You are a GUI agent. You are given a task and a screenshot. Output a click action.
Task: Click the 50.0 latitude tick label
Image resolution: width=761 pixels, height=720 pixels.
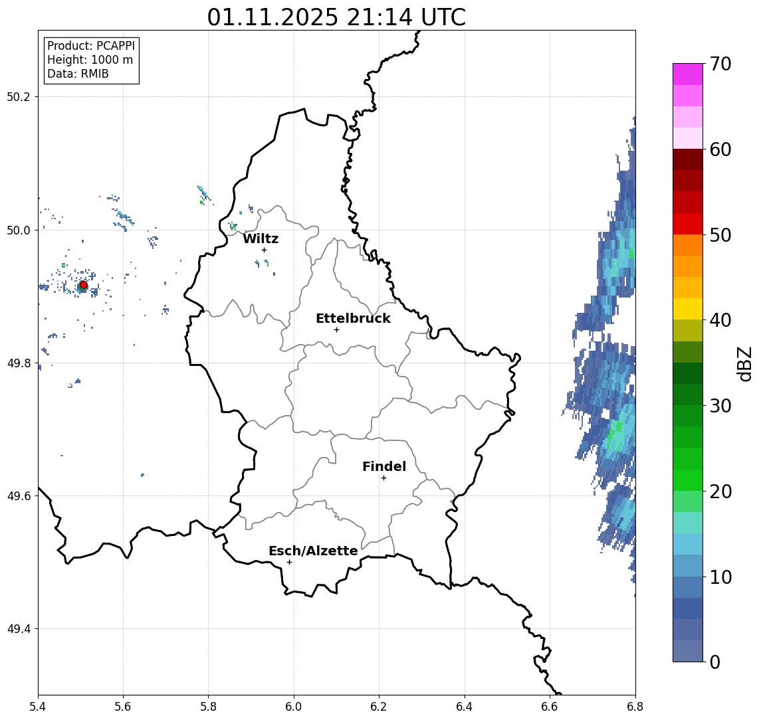(x=19, y=230)
